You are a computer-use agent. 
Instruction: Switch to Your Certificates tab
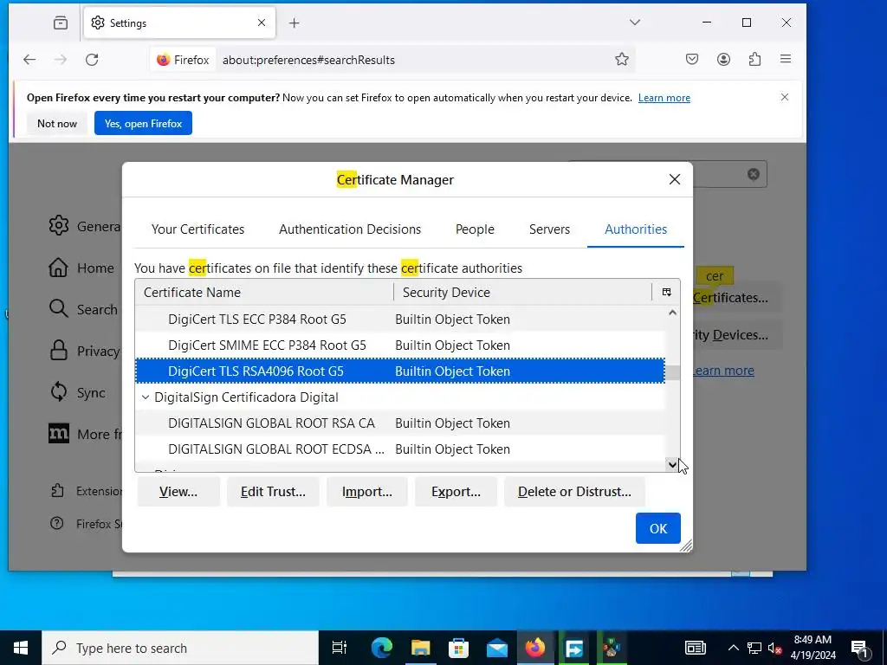coord(198,229)
